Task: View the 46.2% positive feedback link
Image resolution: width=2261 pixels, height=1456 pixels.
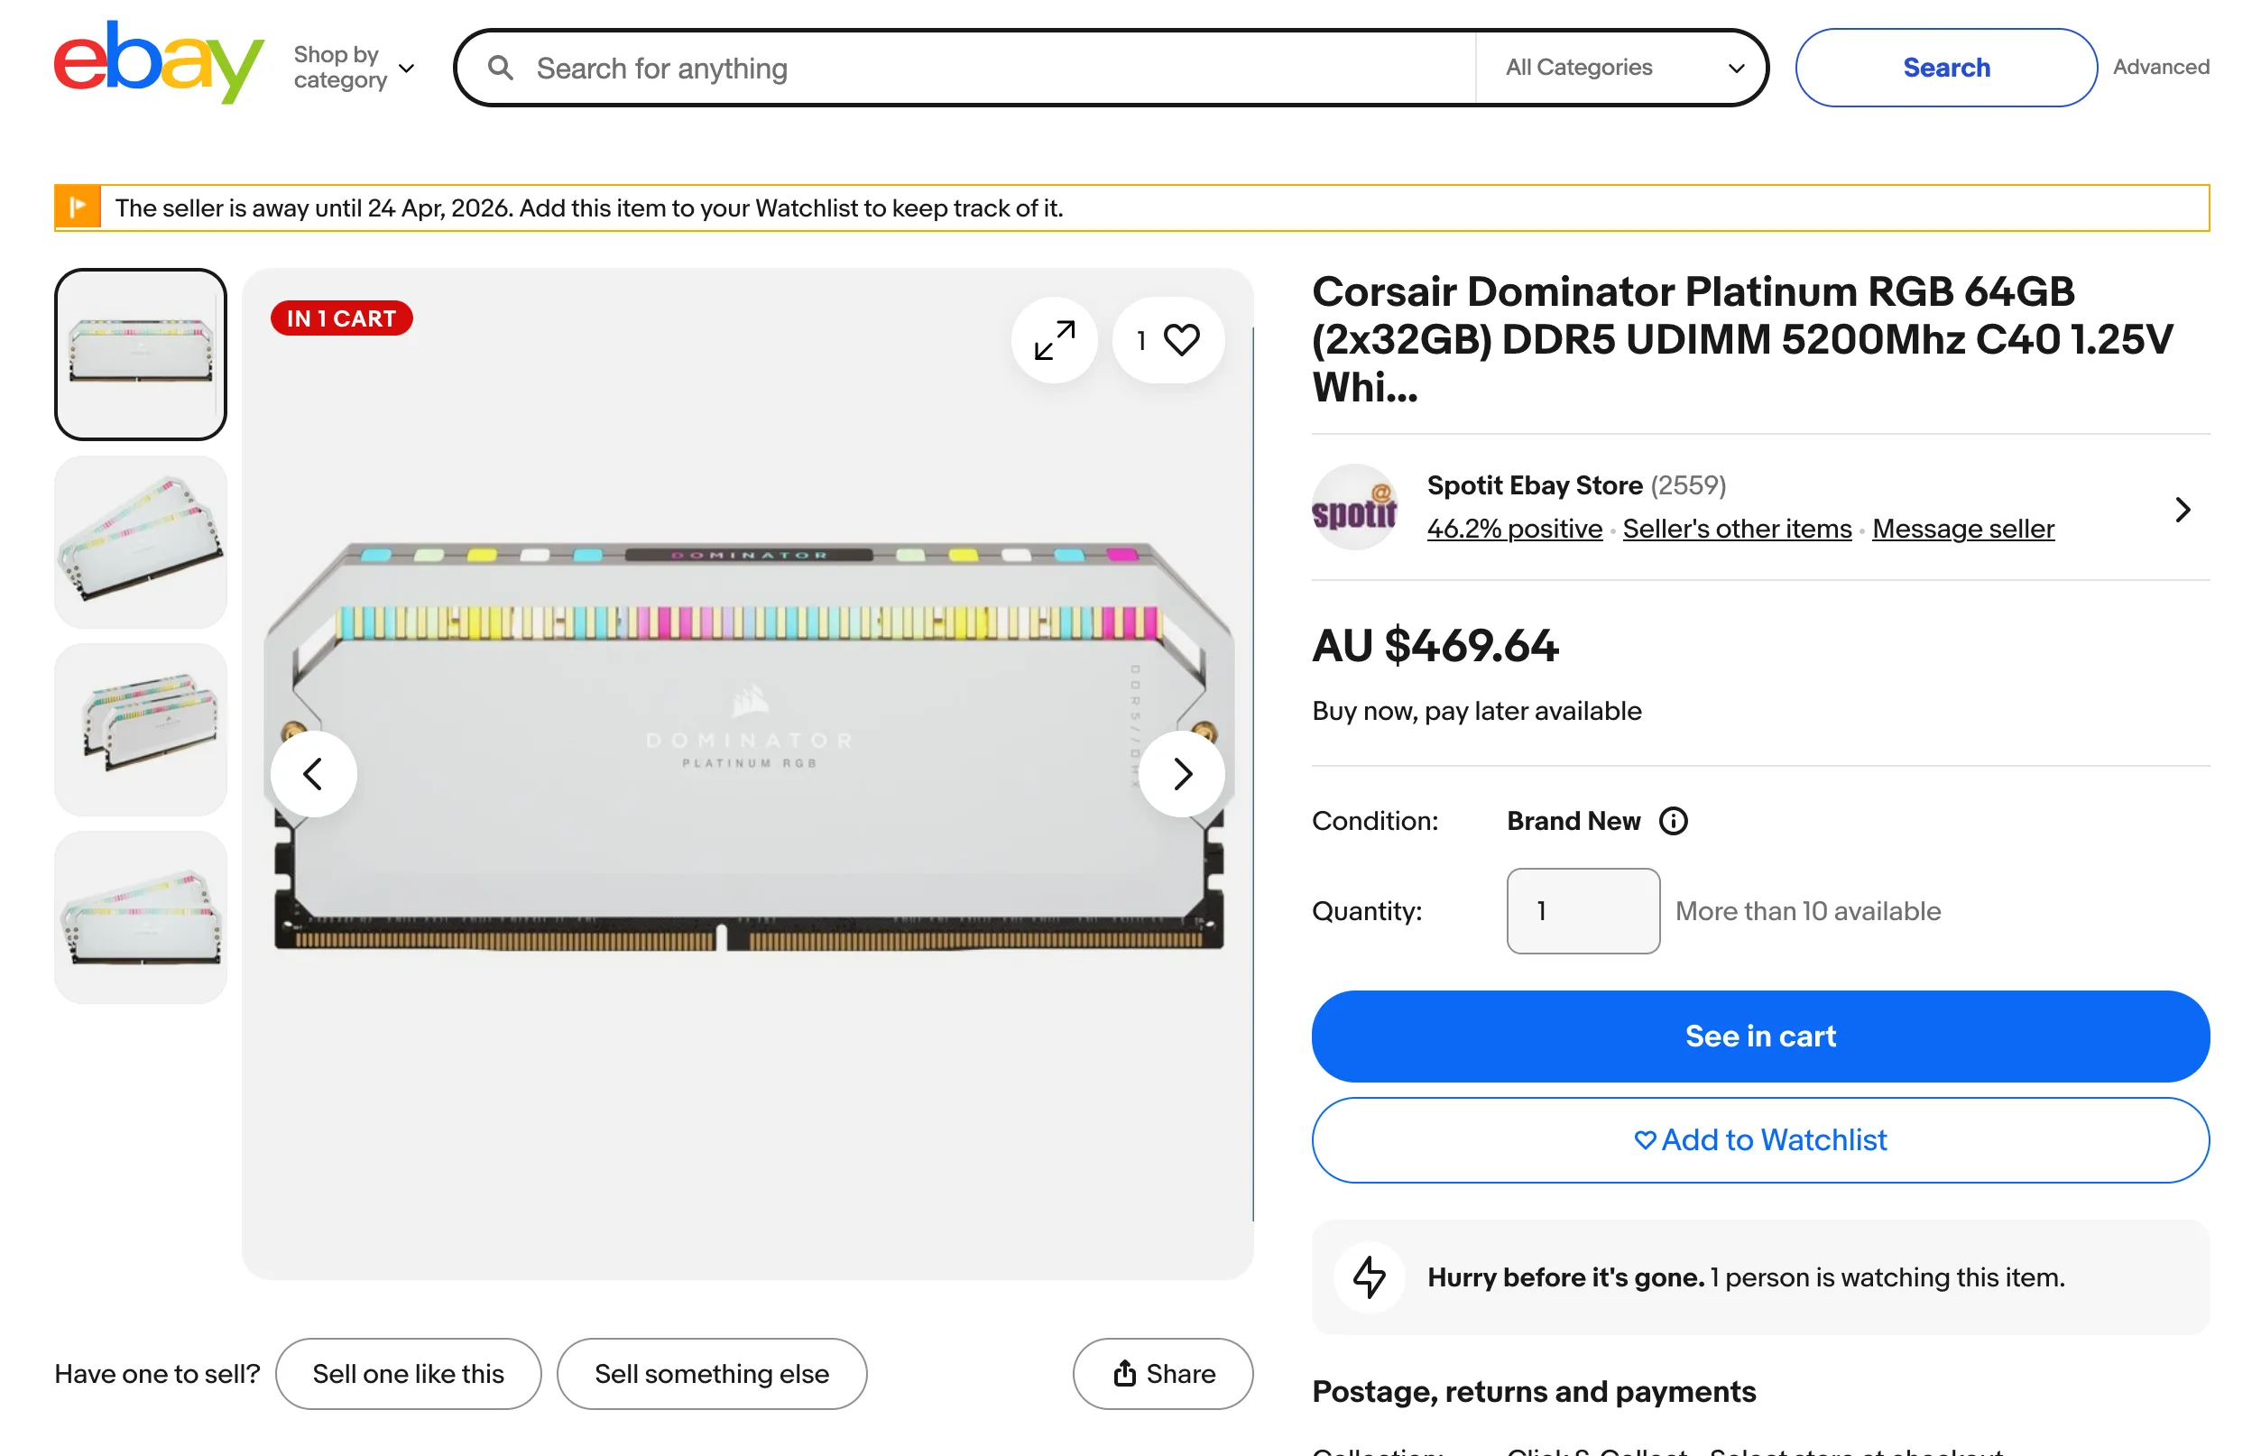Action: (x=1514, y=529)
